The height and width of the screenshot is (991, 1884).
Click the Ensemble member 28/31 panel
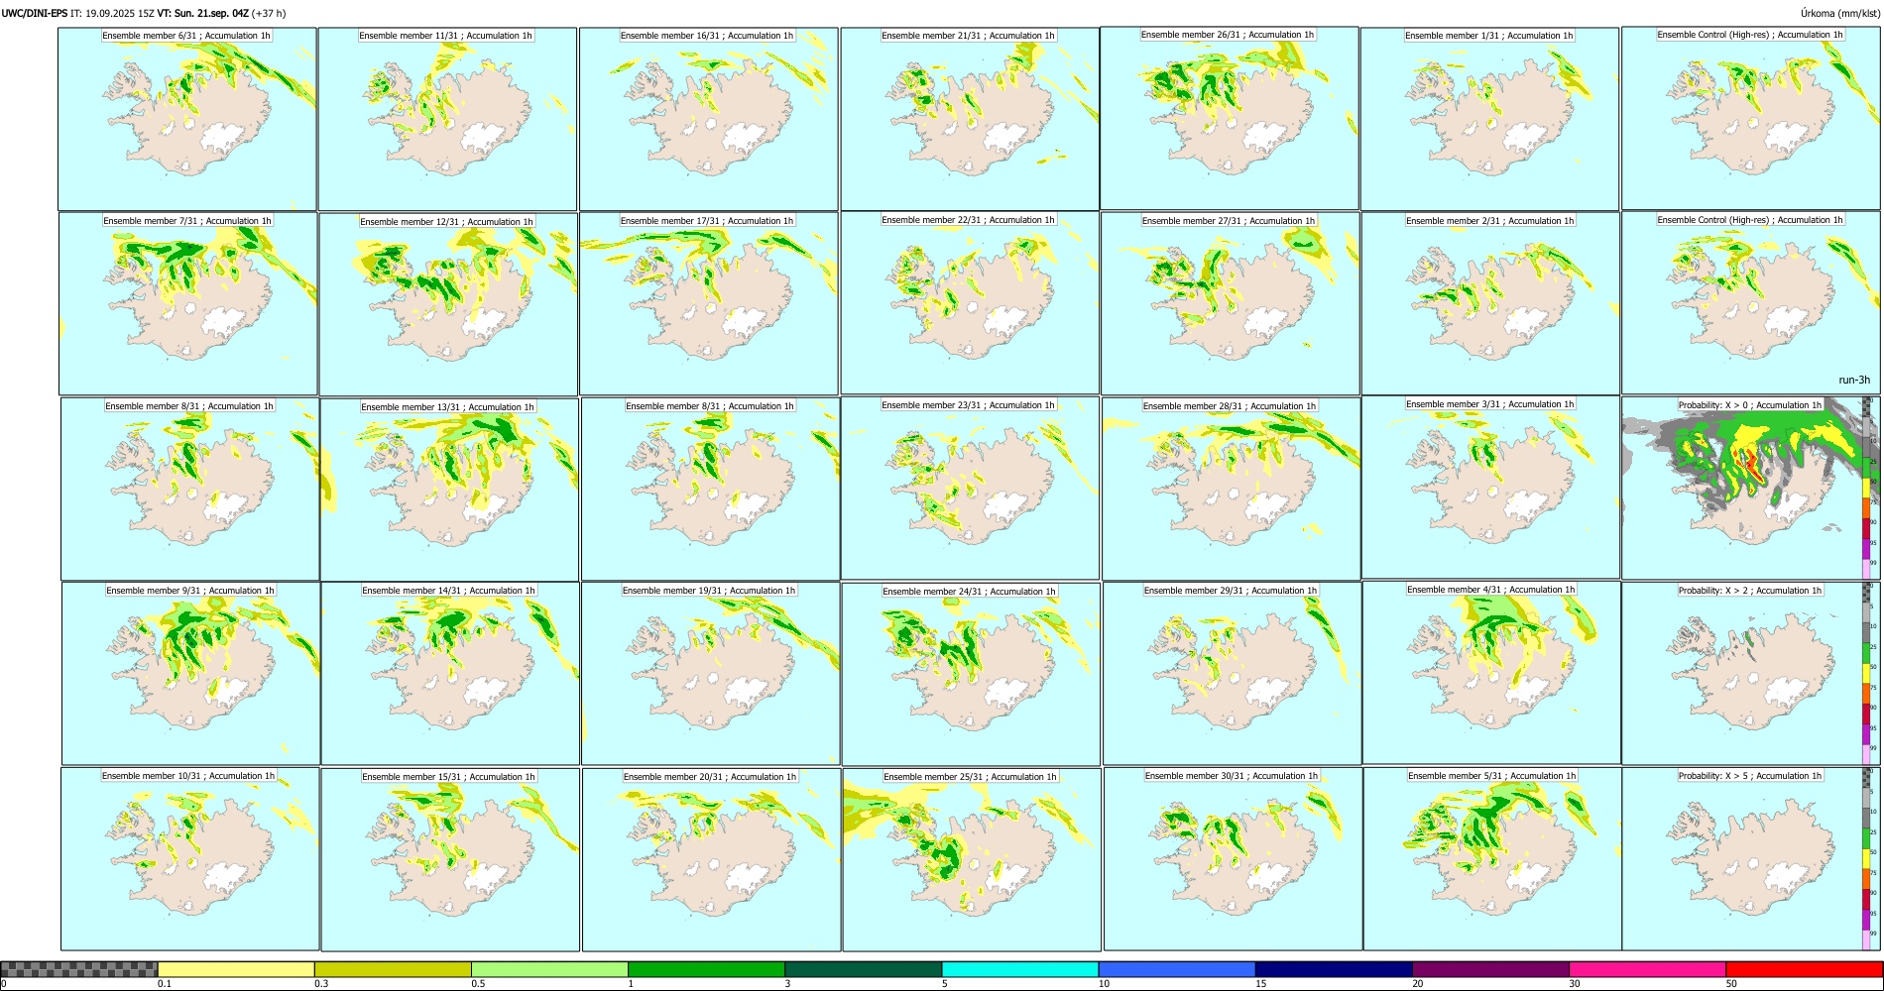click(x=1231, y=489)
